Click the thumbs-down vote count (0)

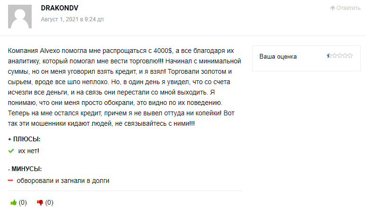[49, 203]
